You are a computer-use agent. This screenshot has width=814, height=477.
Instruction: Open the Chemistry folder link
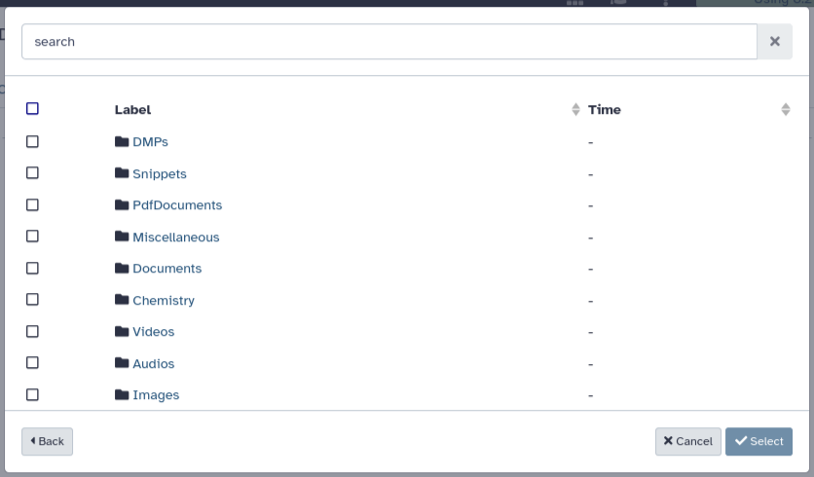click(x=164, y=301)
